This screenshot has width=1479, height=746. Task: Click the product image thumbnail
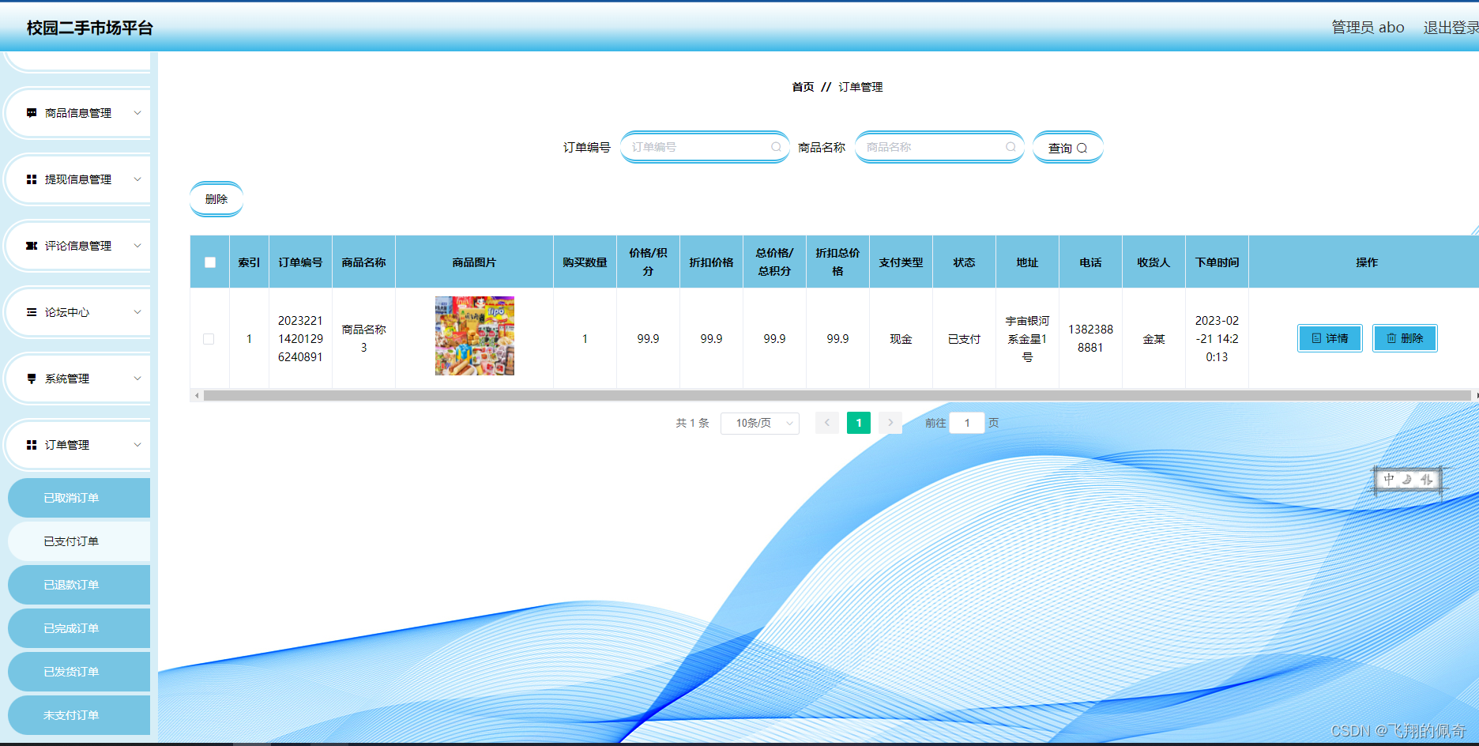click(475, 336)
